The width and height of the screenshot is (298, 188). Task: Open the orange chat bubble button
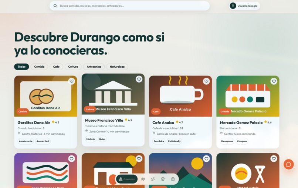288,164
